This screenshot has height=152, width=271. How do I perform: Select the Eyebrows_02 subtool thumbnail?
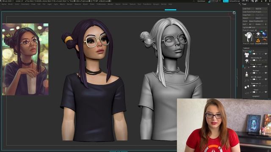coord(246,81)
